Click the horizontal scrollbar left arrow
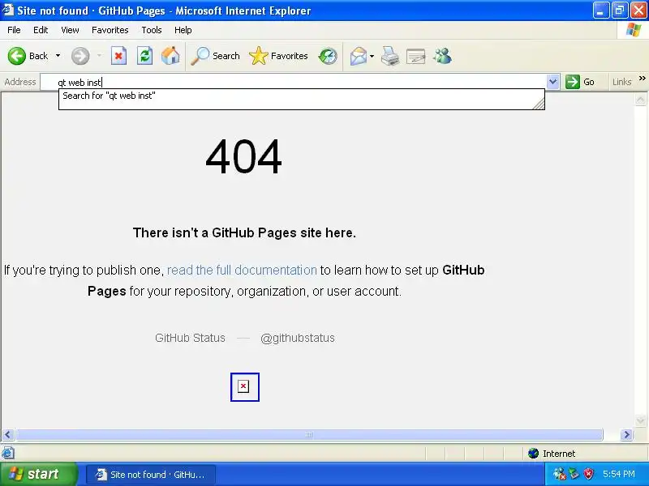 coord(8,435)
